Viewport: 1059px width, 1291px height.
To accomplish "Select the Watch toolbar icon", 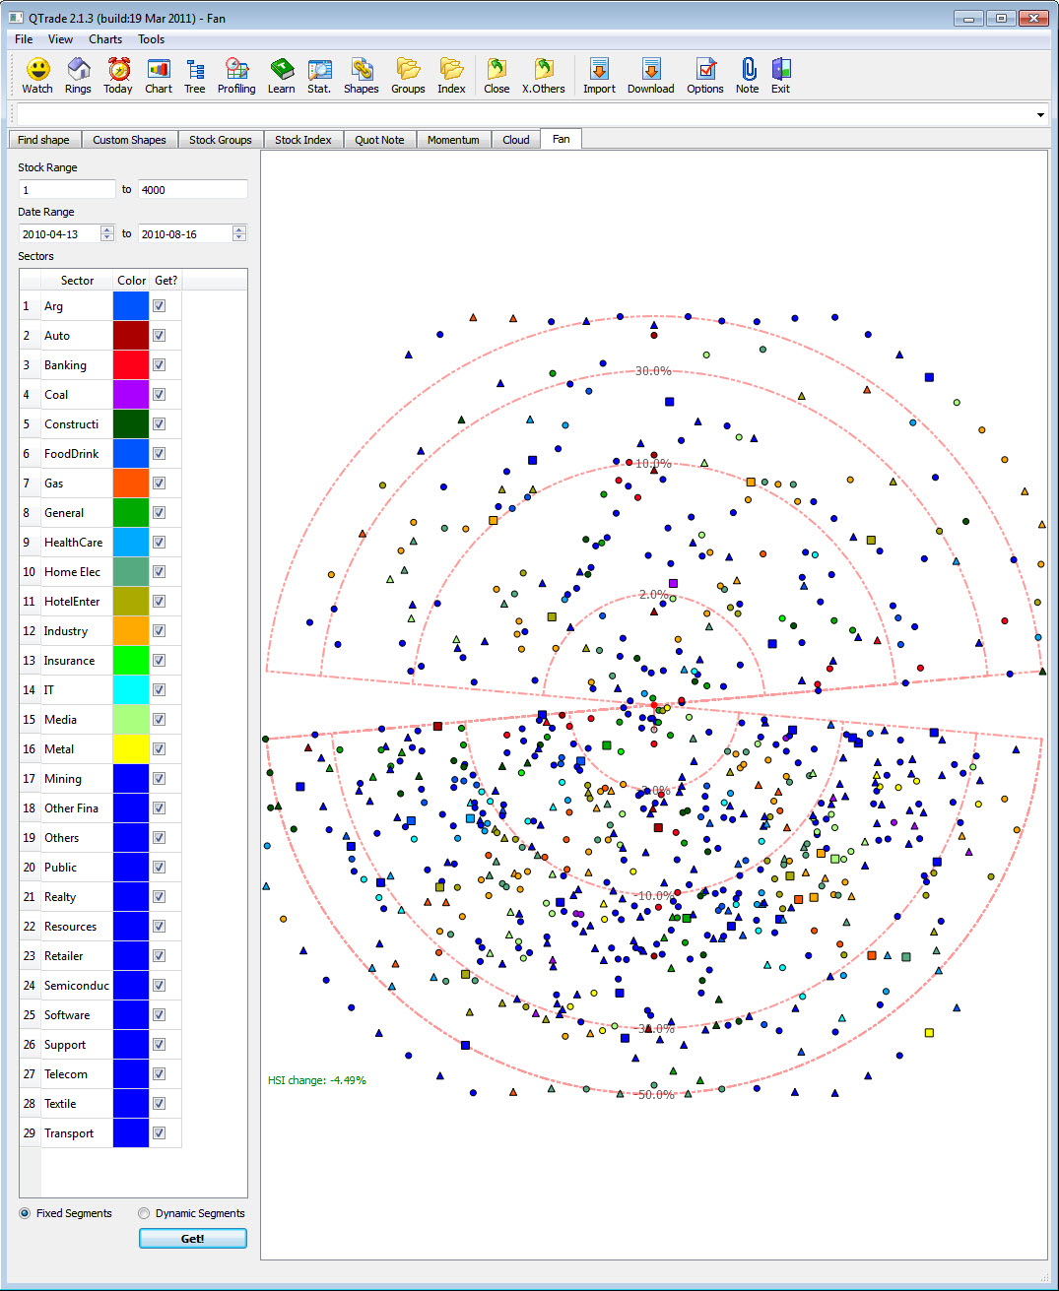I will pyautogui.click(x=36, y=75).
